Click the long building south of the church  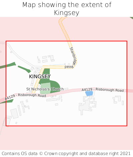click(x=52, y=100)
